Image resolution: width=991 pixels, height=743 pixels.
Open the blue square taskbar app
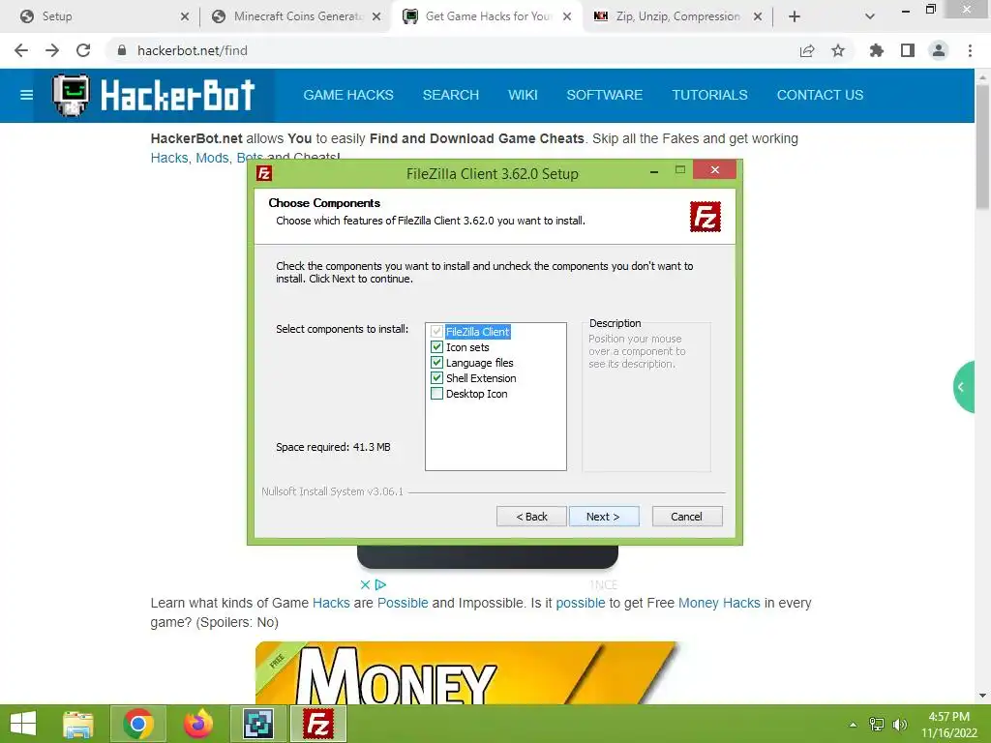point(258,724)
